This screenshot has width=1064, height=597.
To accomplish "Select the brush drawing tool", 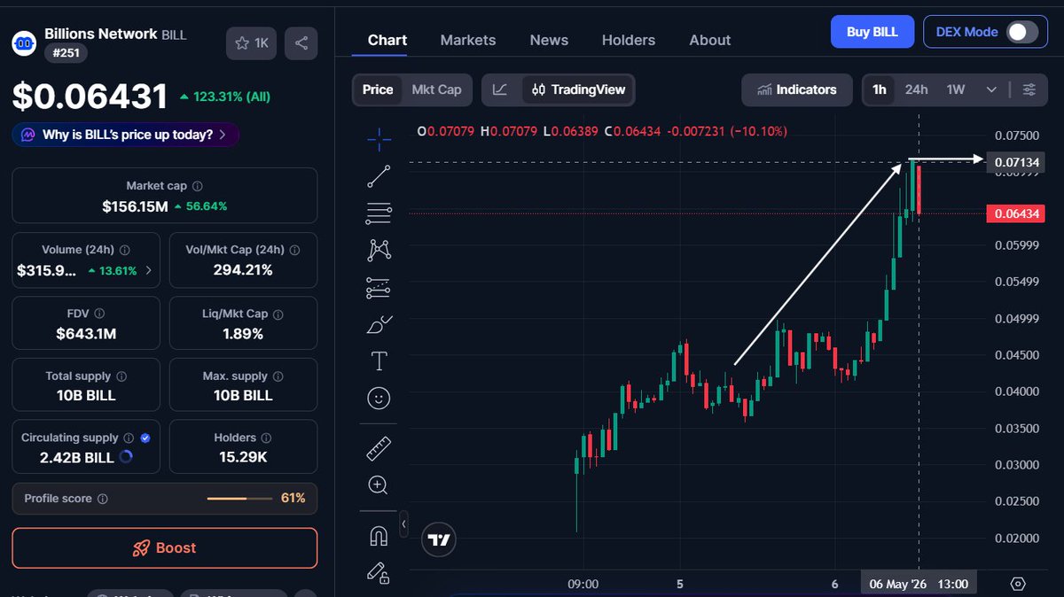I will [379, 324].
